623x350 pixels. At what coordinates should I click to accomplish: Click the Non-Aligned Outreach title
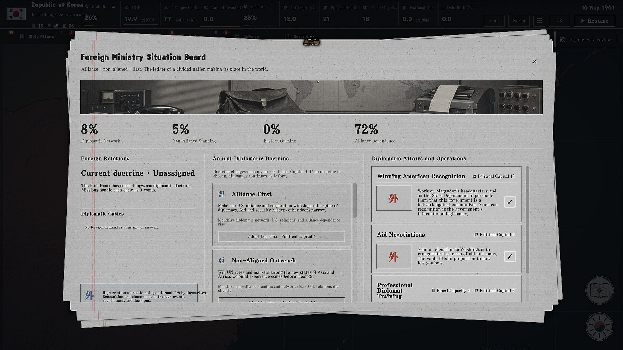(263, 261)
